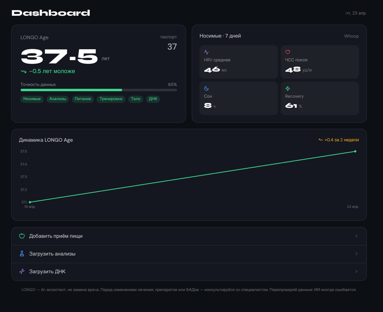Click the red heart icon for ЧСС покоя
383x312 pixels.
(288, 52)
